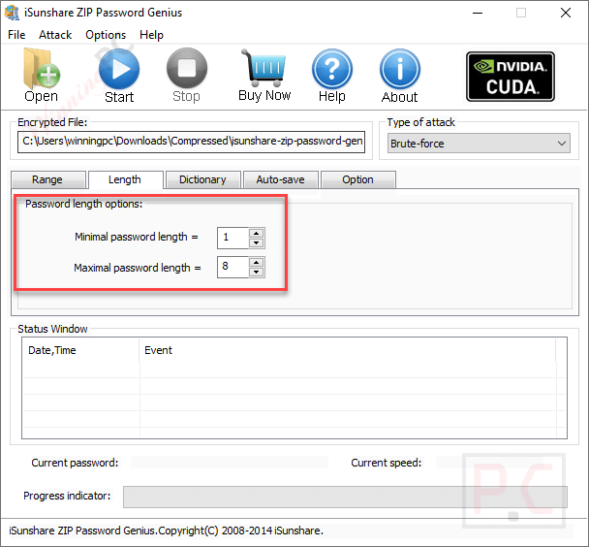Go to the Option tab

pos(358,179)
